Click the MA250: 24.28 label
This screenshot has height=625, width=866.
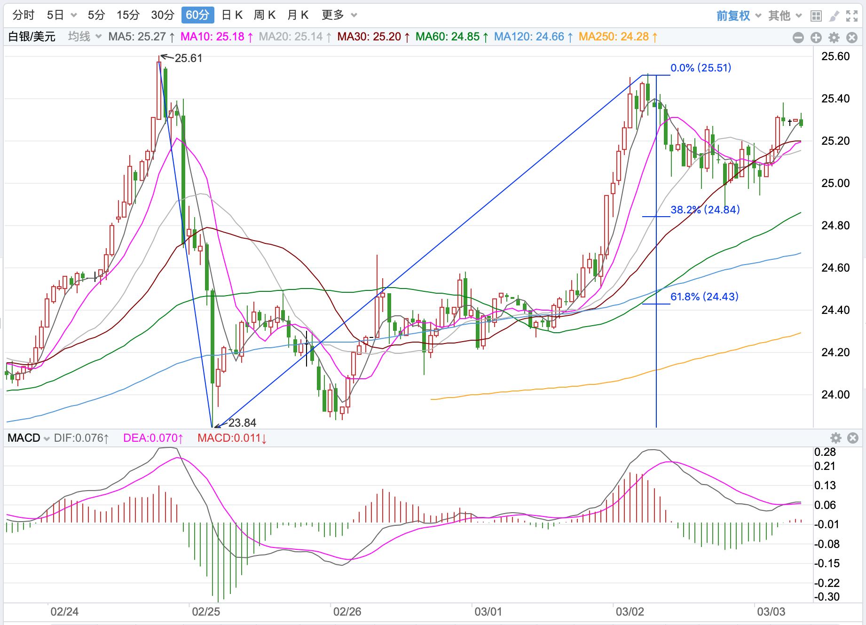tap(618, 37)
